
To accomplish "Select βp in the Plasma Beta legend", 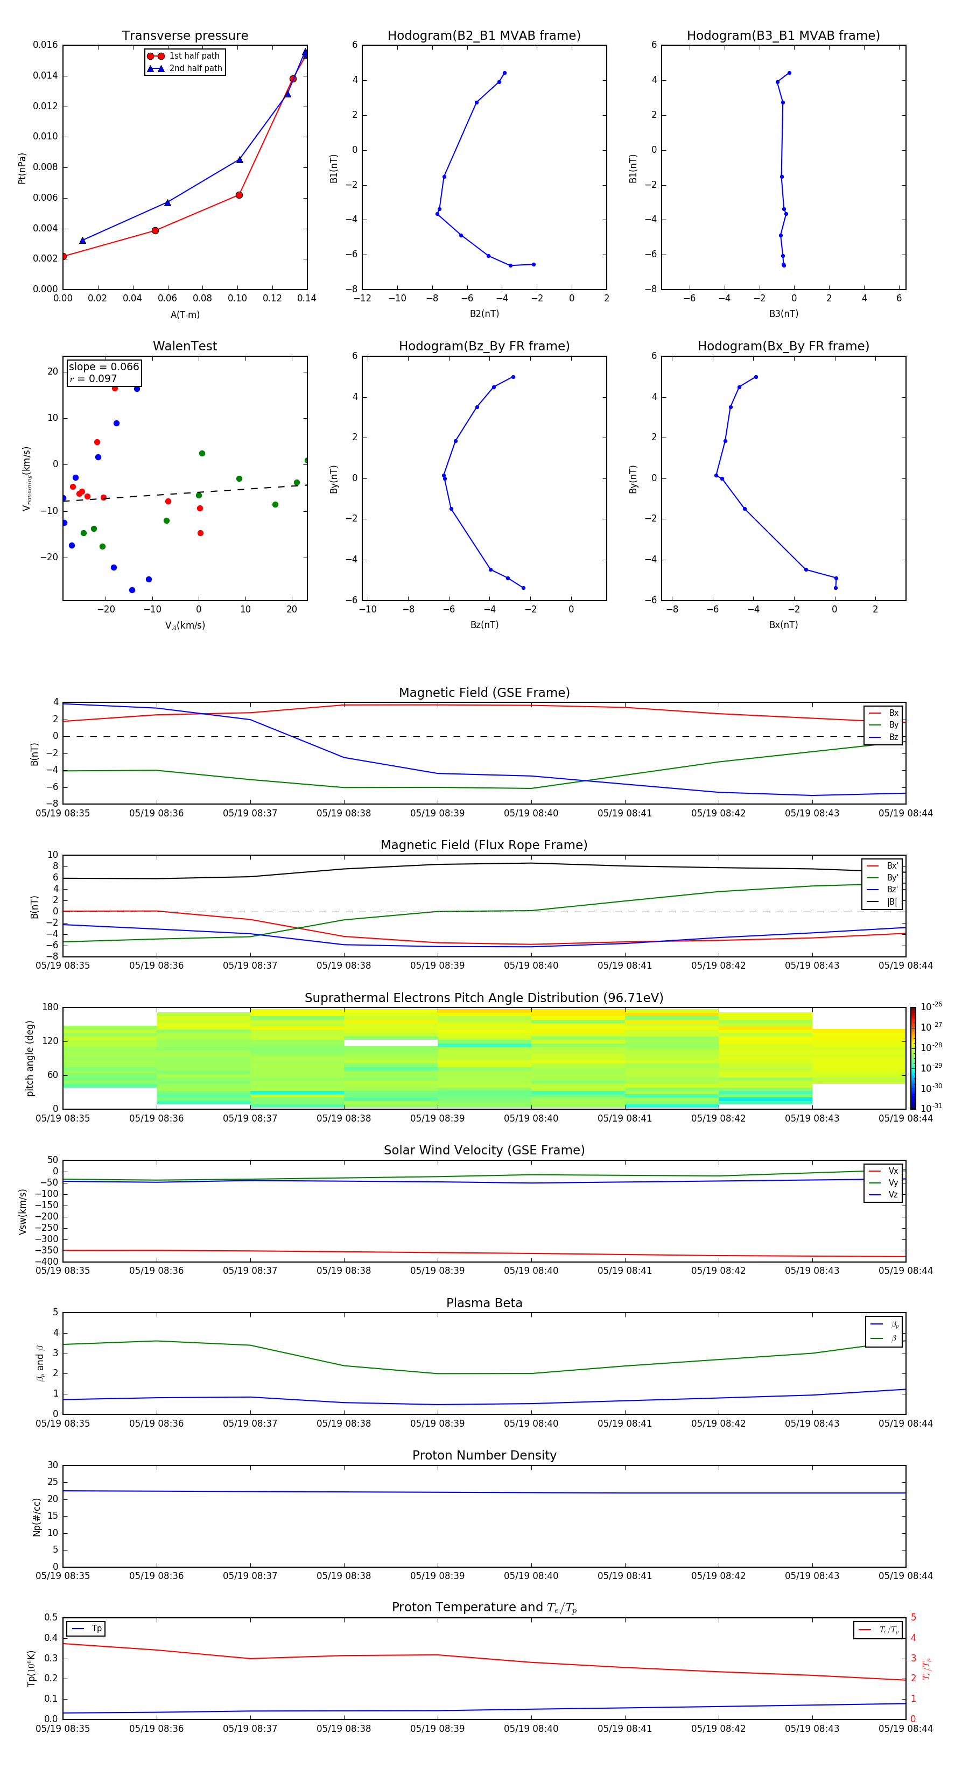I will coord(884,1324).
